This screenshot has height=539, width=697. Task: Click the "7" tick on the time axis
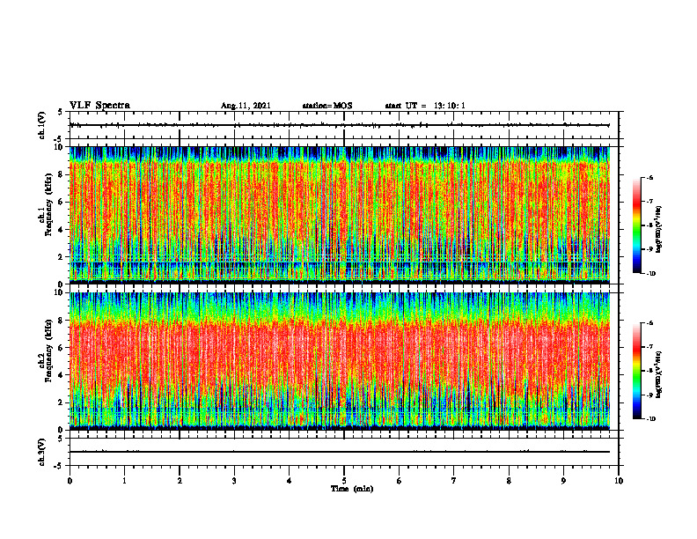tap(454, 481)
